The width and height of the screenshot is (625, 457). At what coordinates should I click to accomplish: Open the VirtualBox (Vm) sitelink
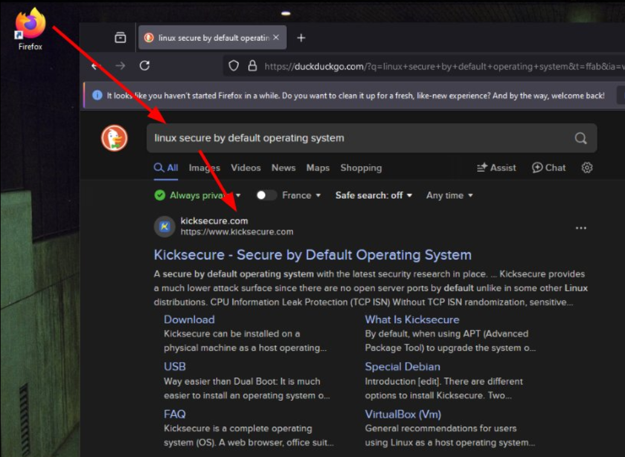pyautogui.click(x=403, y=414)
